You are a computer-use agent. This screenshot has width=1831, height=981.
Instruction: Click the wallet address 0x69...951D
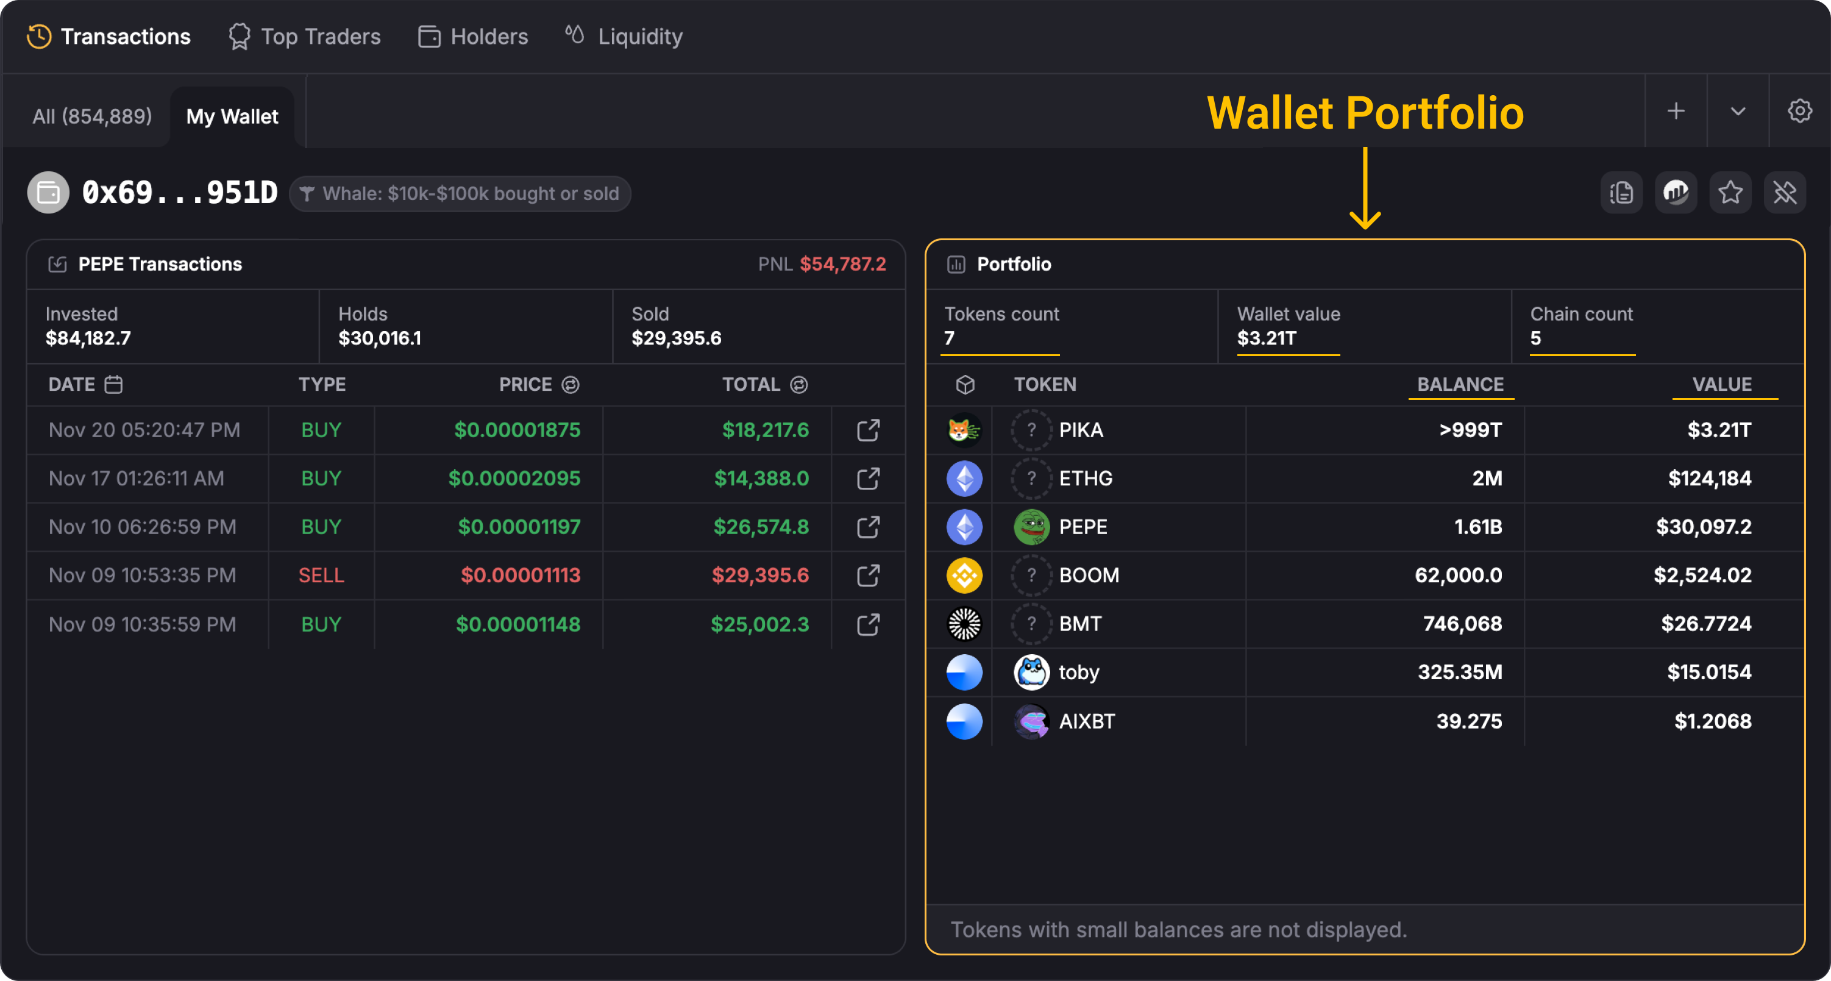coord(179,193)
